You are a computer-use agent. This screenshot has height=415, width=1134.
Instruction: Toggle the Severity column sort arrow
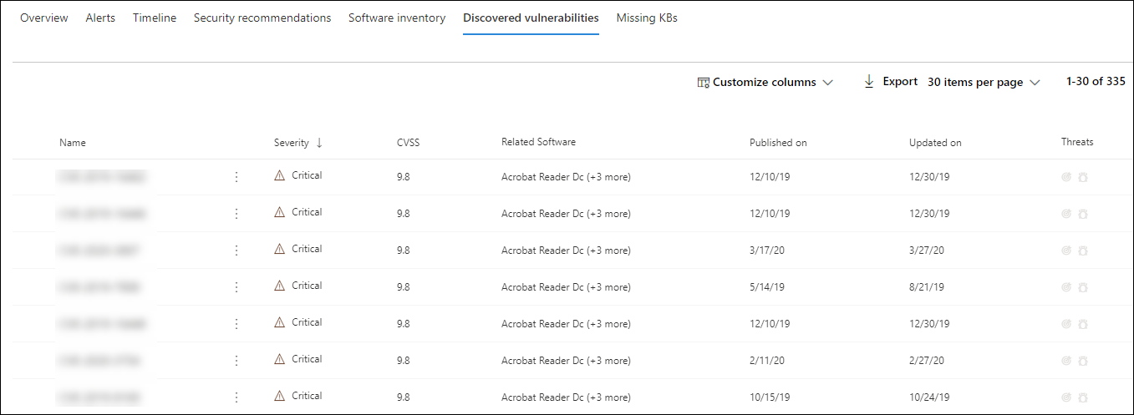click(319, 143)
